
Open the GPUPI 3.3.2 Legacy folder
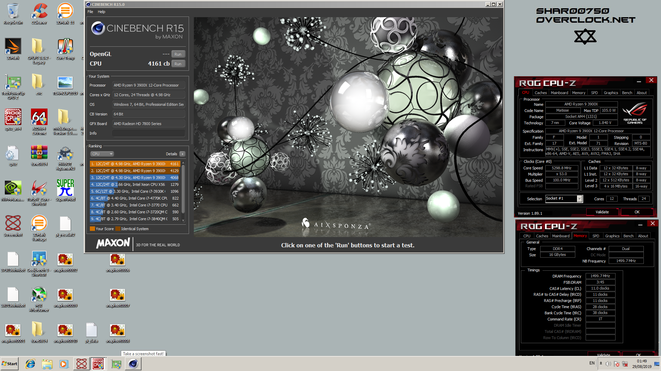point(39,51)
